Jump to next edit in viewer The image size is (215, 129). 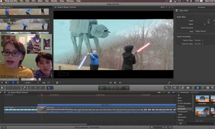point(120,83)
